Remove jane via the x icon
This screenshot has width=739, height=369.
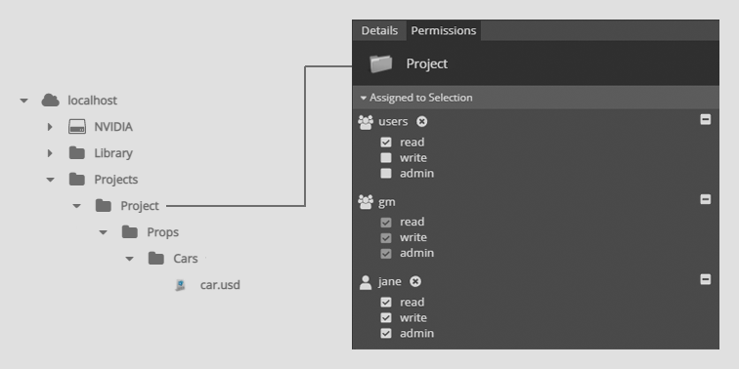click(415, 281)
